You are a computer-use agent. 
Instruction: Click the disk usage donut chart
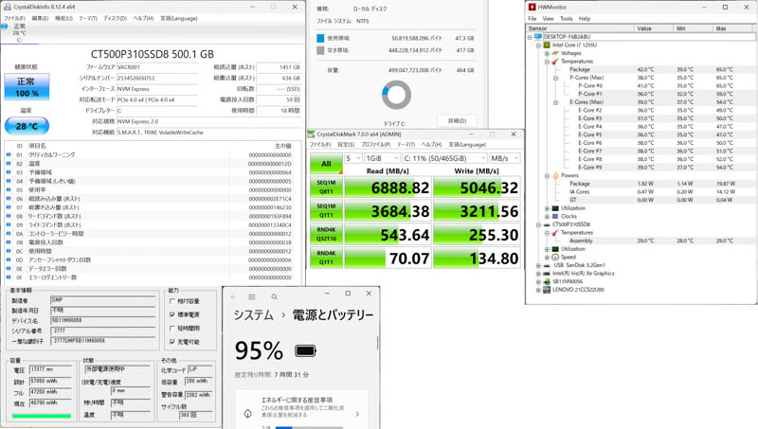tap(396, 95)
